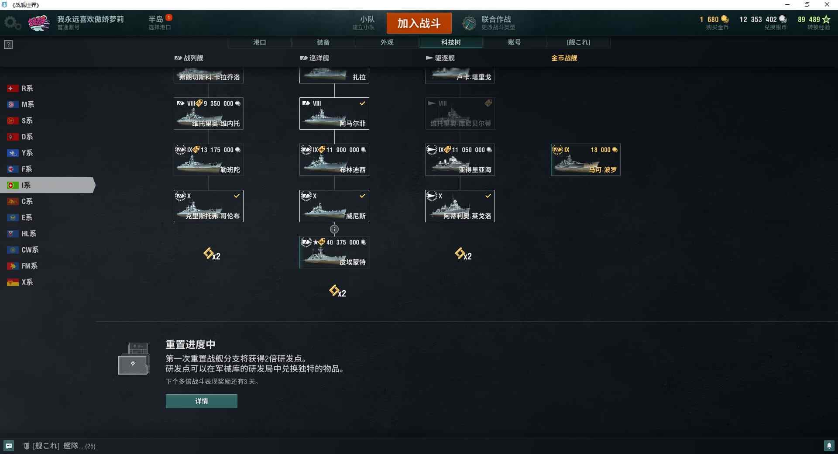The width and height of the screenshot is (838, 454).
Task: Open the 联合作战 battle type icon
Action: [x=469, y=23]
